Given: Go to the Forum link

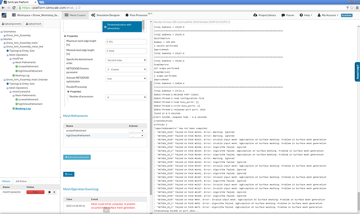Looking at the screenshot, I should 287,15.
